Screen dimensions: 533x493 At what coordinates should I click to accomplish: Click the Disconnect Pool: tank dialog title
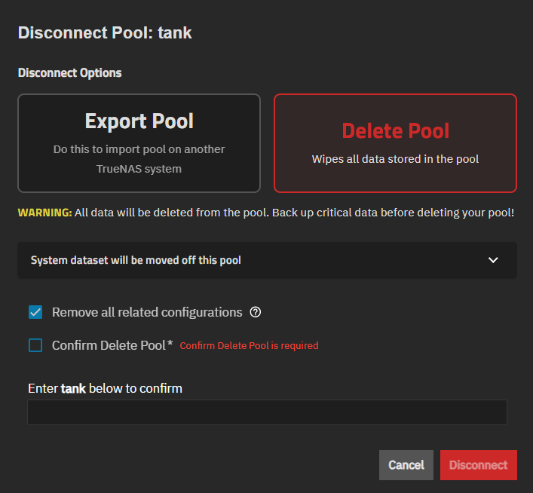[x=105, y=33]
